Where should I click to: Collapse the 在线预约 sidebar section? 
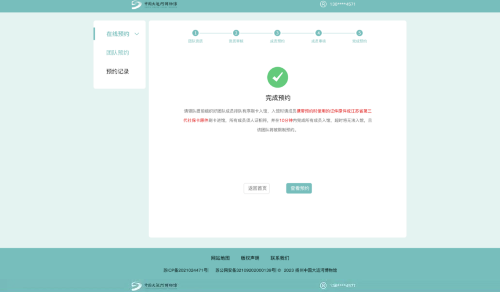138,34
